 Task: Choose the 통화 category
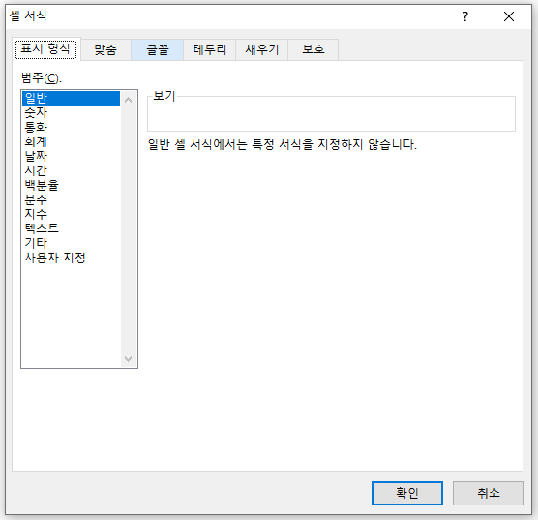tap(71, 127)
